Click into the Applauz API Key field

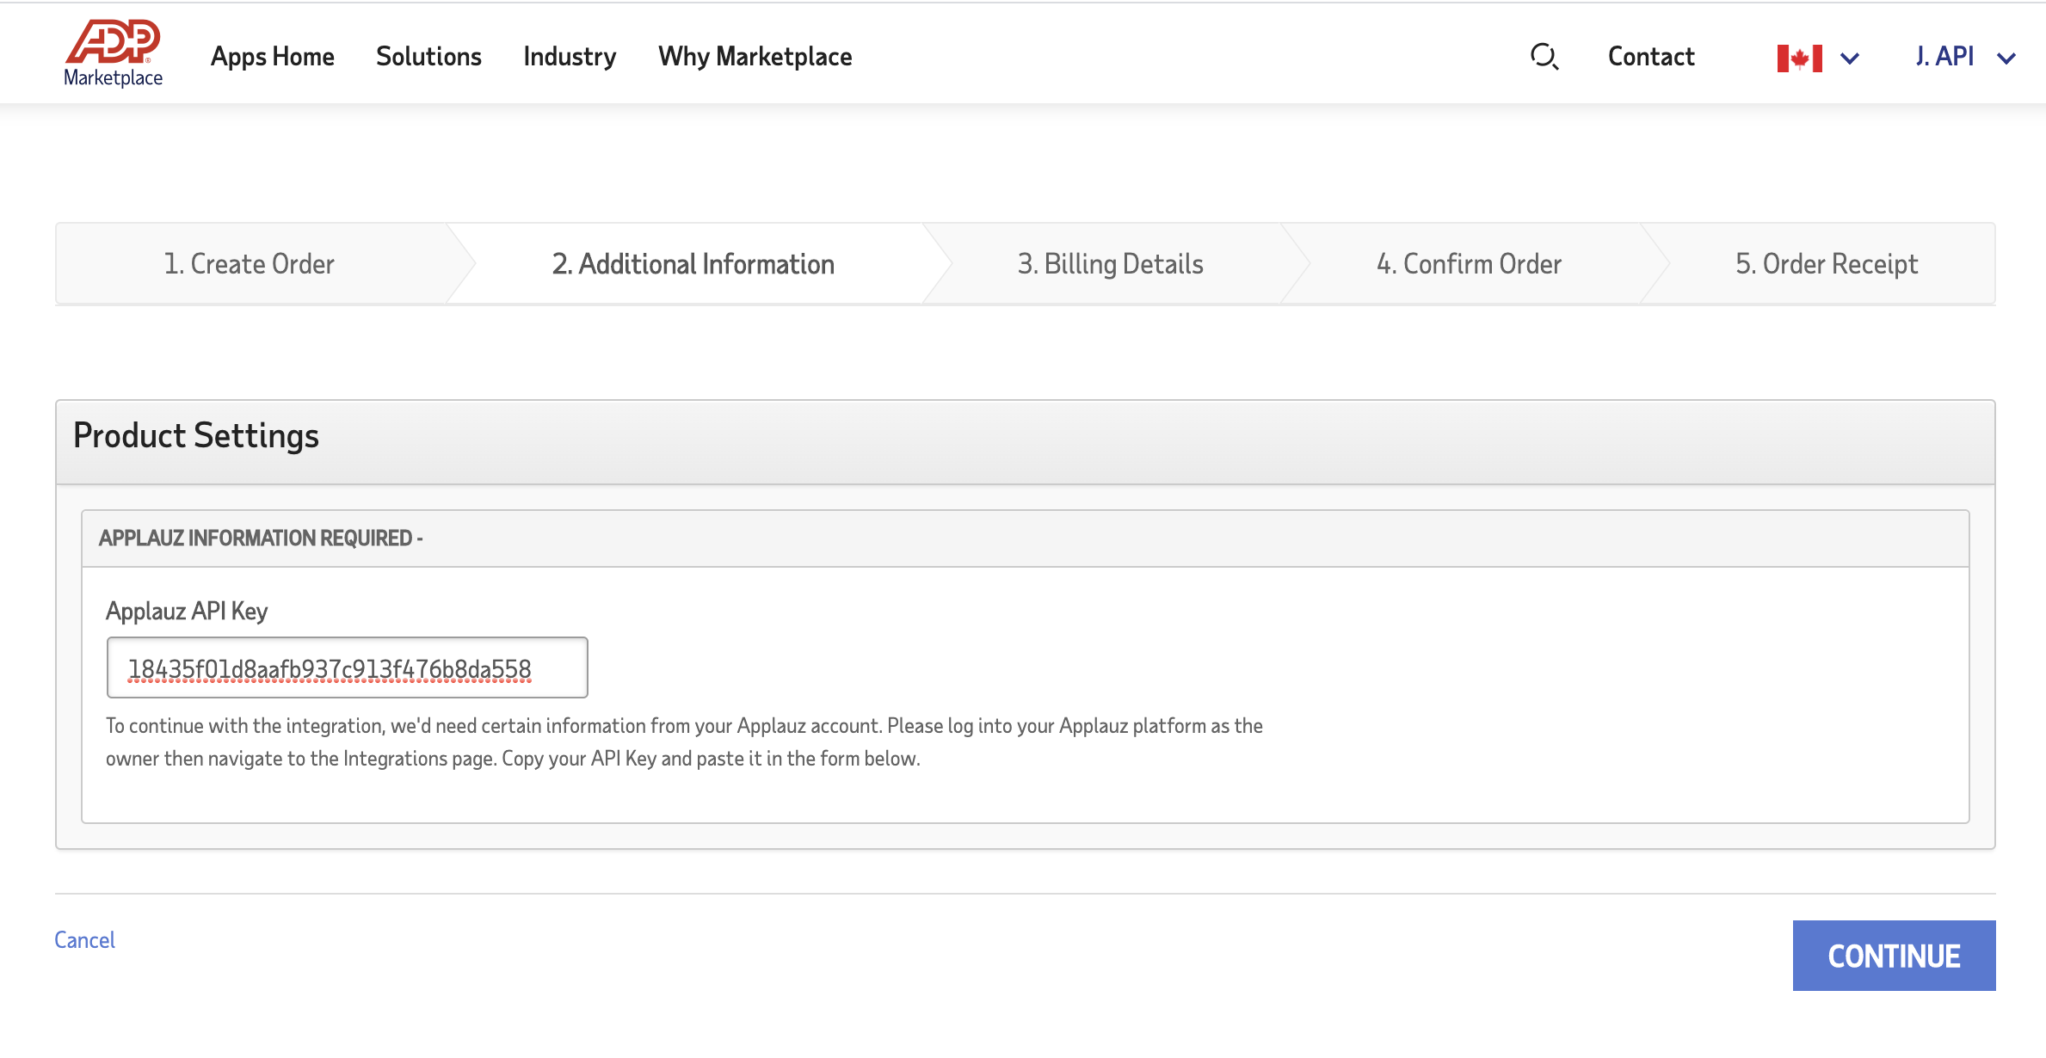coord(347,668)
